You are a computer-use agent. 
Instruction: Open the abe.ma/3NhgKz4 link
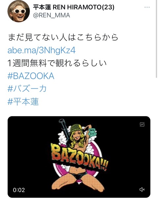pyautogui.click(x=41, y=50)
